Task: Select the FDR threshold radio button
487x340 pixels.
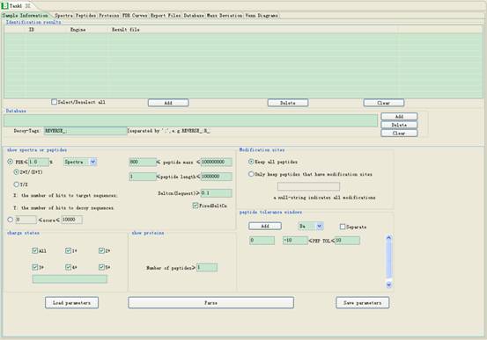Action: coord(11,162)
